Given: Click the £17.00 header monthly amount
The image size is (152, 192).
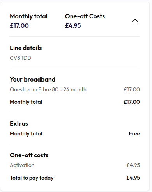Looking at the screenshot, I should pyautogui.click(x=19, y=25).
